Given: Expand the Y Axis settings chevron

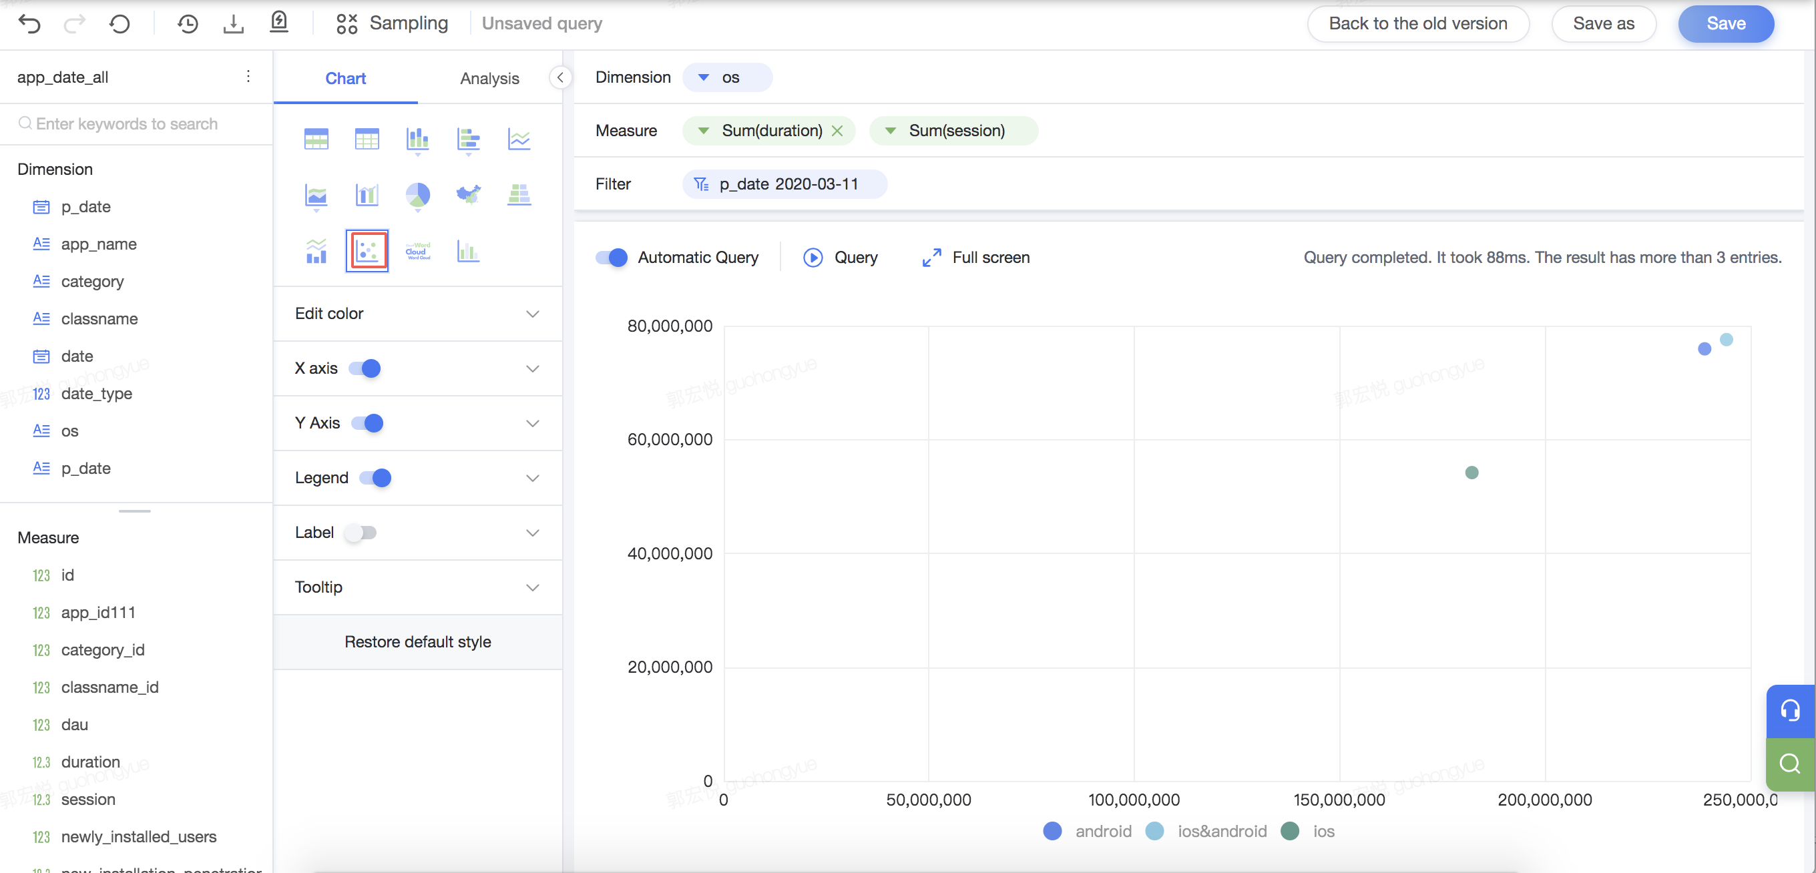Looking at the screenshot, I should pos(532,423).
